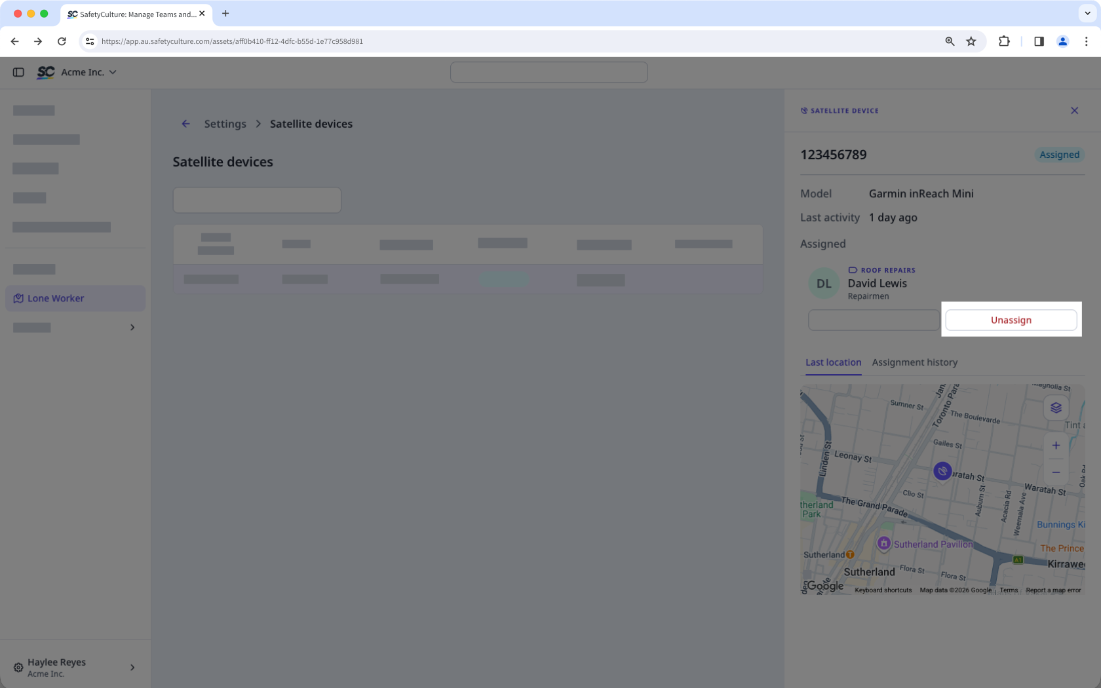This screenshot has height=688, width=1101.
Task: View site information icon in address bar
Action: pos(90,41)
